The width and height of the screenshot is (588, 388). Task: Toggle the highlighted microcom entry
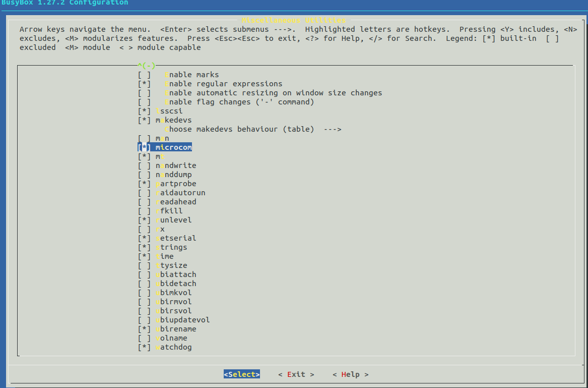click(x=165, y=147)
